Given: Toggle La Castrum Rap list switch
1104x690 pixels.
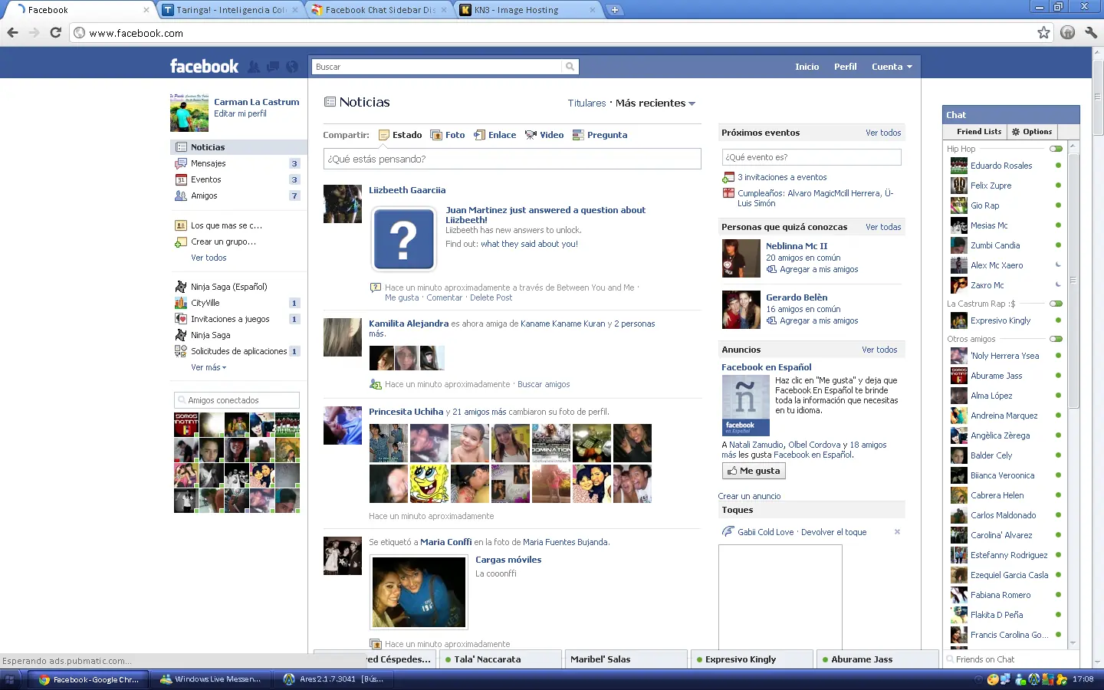Looking at the screenshot, I should (1056, 304).
